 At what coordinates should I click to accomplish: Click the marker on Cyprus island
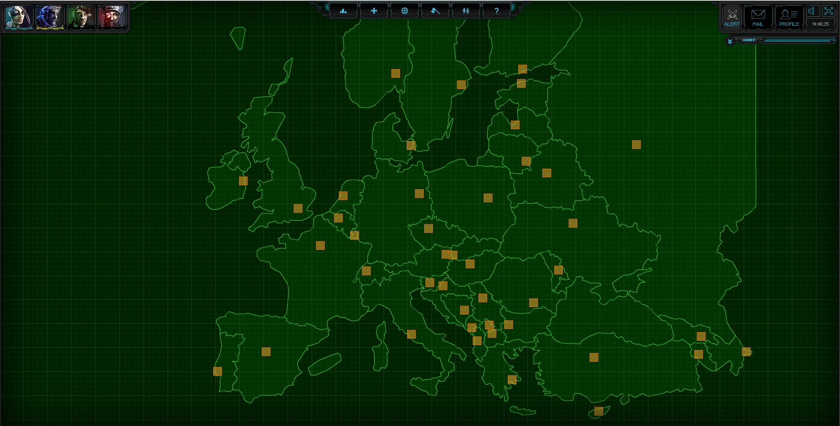tap(599, 411)
